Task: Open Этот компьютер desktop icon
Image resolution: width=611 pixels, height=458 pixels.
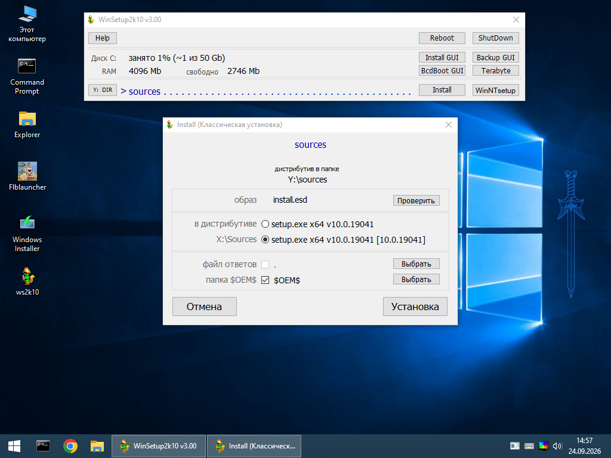Action: coord(27,24)
